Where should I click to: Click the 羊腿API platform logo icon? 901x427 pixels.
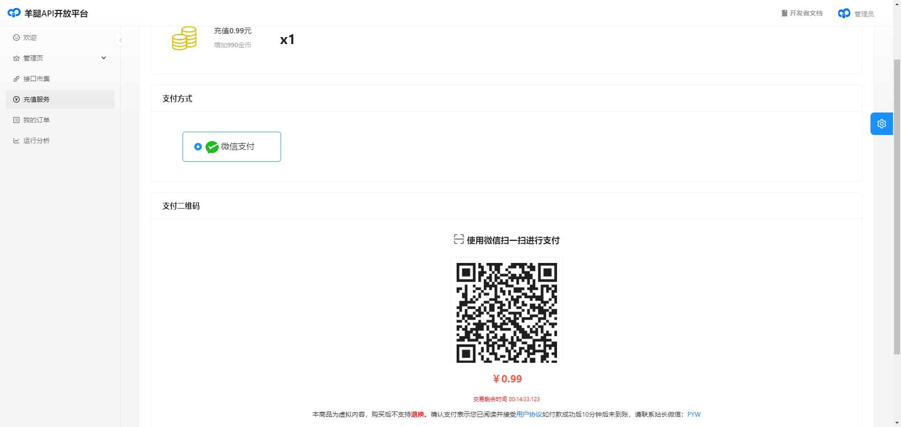pyautogui.click(x=14, y=13)
